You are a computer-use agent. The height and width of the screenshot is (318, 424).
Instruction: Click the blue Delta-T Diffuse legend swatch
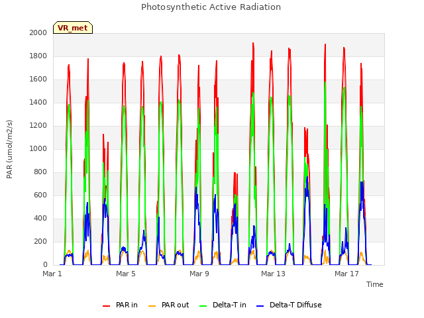pos(260,306)
